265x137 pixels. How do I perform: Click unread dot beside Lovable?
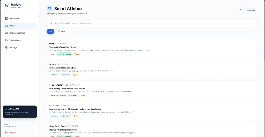(x=50, y=105)
